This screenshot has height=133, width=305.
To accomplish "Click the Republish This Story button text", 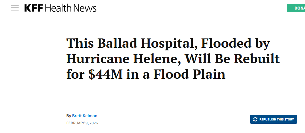I will pos(277,119).
